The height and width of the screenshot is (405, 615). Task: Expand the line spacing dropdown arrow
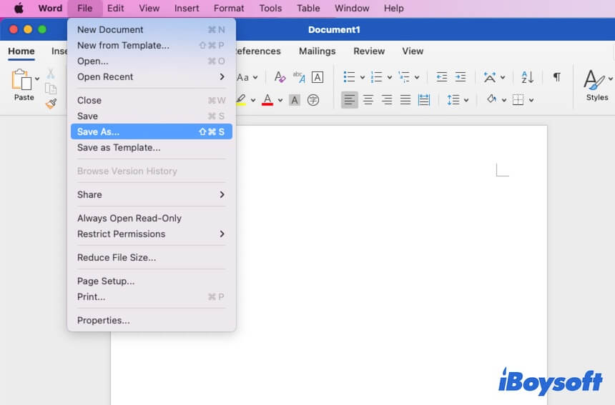pos(466,100)
